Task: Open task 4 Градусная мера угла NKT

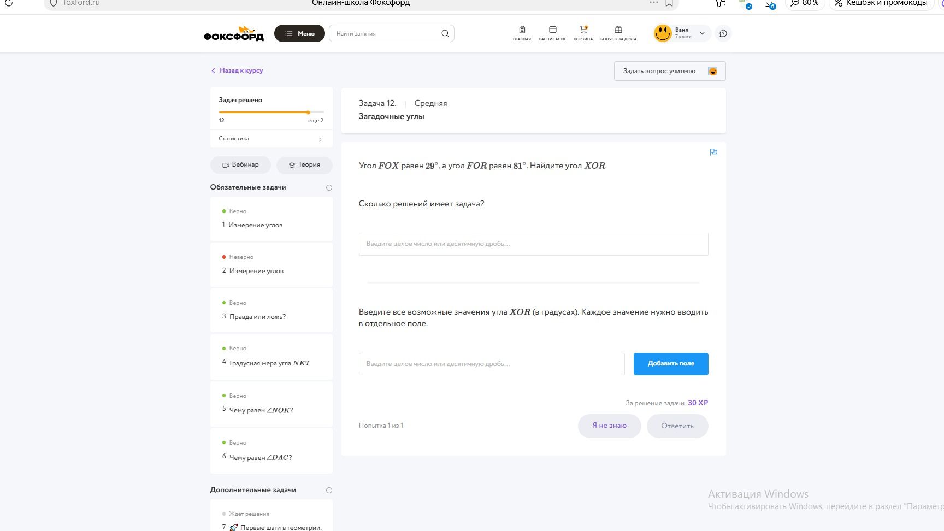Action: (x=271, y=357)
